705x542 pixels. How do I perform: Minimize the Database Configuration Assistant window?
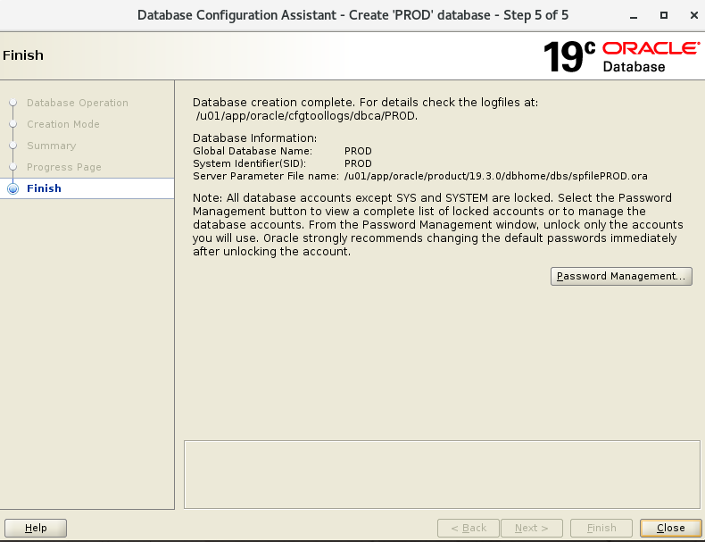click(634, 15)
